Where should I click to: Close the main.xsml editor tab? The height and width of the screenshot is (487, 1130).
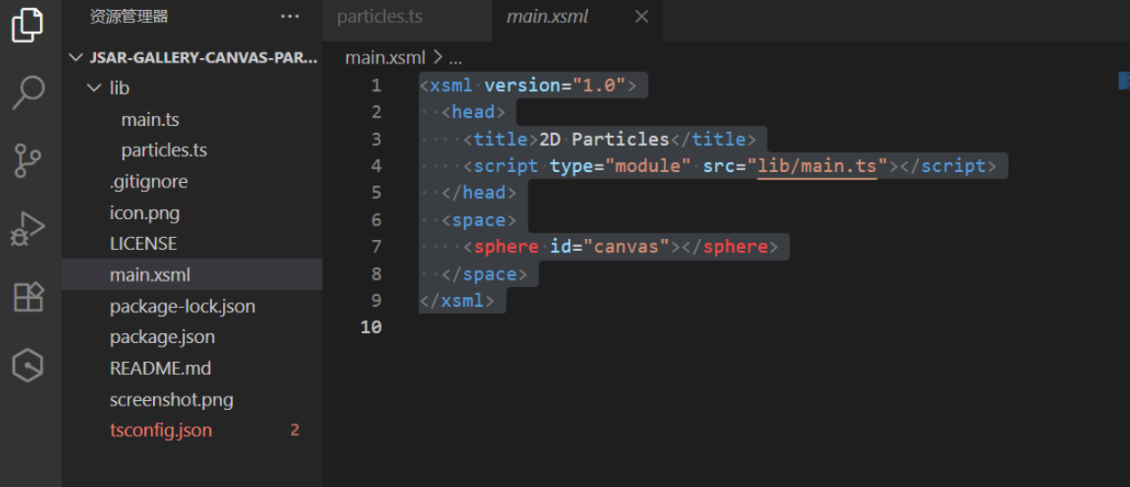(x=642, y=16)
